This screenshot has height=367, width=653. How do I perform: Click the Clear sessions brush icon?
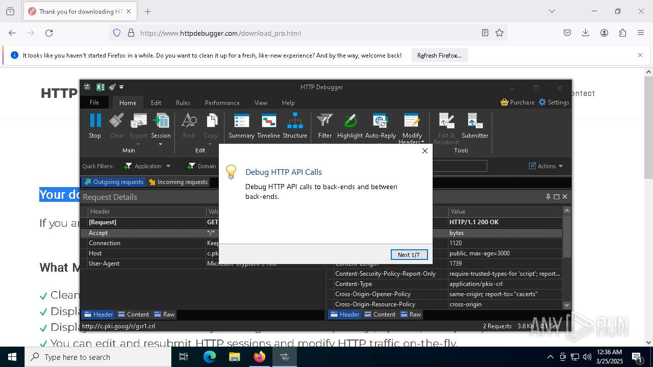point(117,121)
